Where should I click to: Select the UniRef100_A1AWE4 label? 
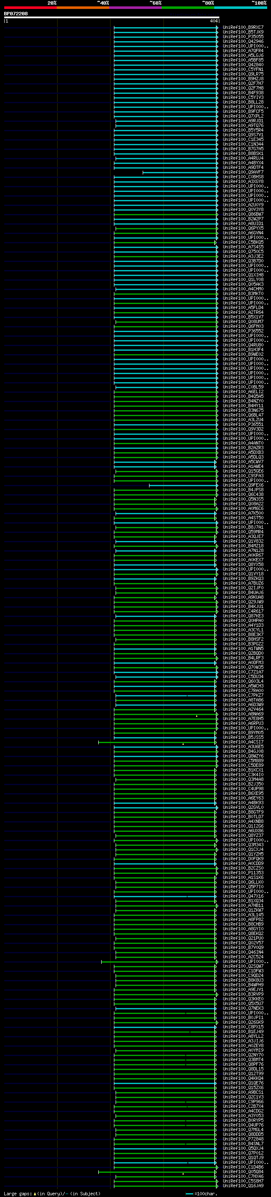[x=243, y=467]
